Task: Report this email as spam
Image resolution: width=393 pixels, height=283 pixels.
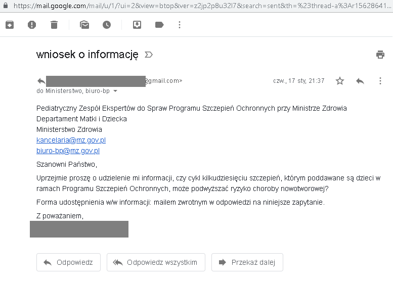Action: (32, 25)
